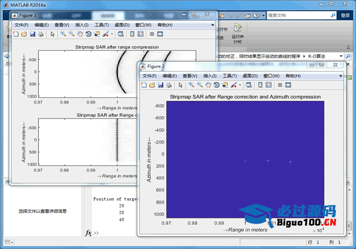The width and height of the screenshot is (356, 249).
Task: Show plot tools and dock Figure 2
Action: [x=288, y=85]
